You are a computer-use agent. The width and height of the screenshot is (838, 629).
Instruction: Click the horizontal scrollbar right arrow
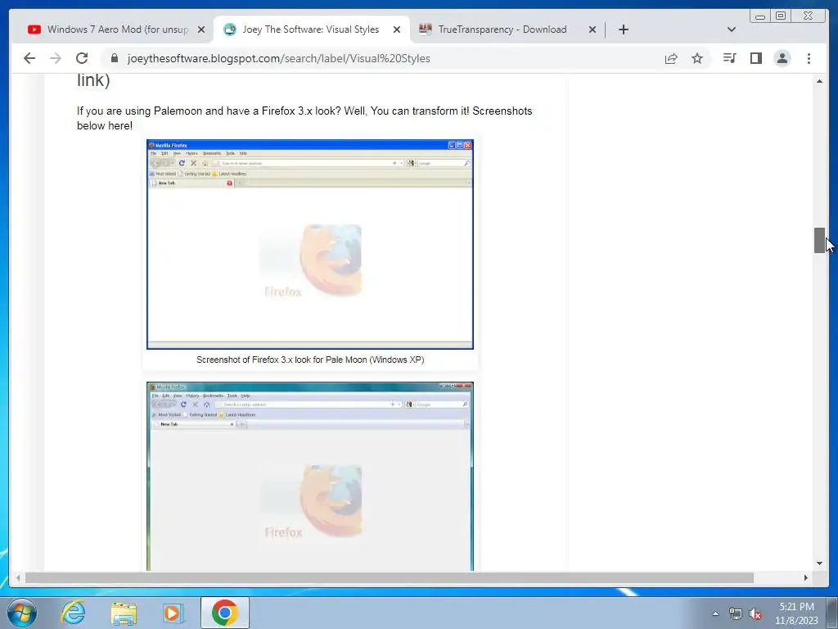806,577
